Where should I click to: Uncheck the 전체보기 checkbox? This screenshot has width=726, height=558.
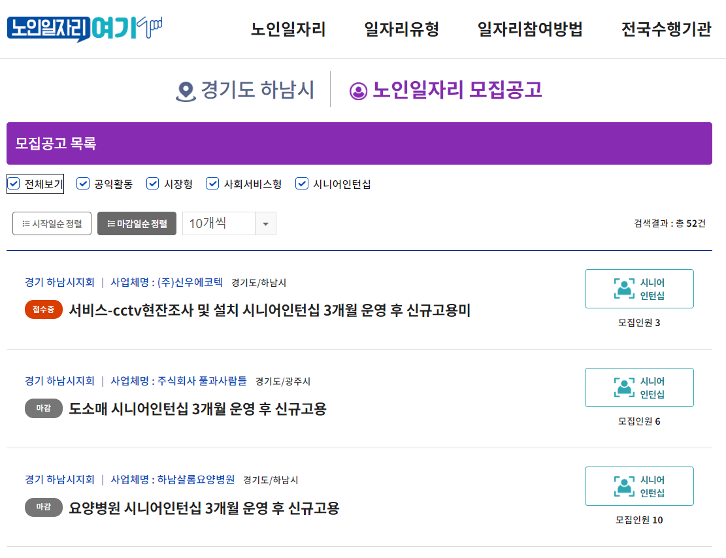tap(14, 184)
